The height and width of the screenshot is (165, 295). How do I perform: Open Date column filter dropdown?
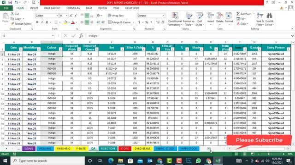click(21, 49)
